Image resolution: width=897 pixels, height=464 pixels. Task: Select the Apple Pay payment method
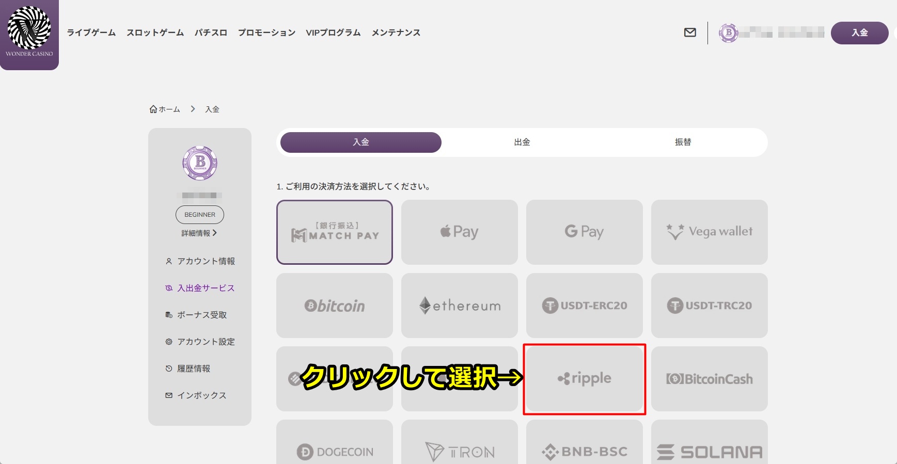coord(460,232)
